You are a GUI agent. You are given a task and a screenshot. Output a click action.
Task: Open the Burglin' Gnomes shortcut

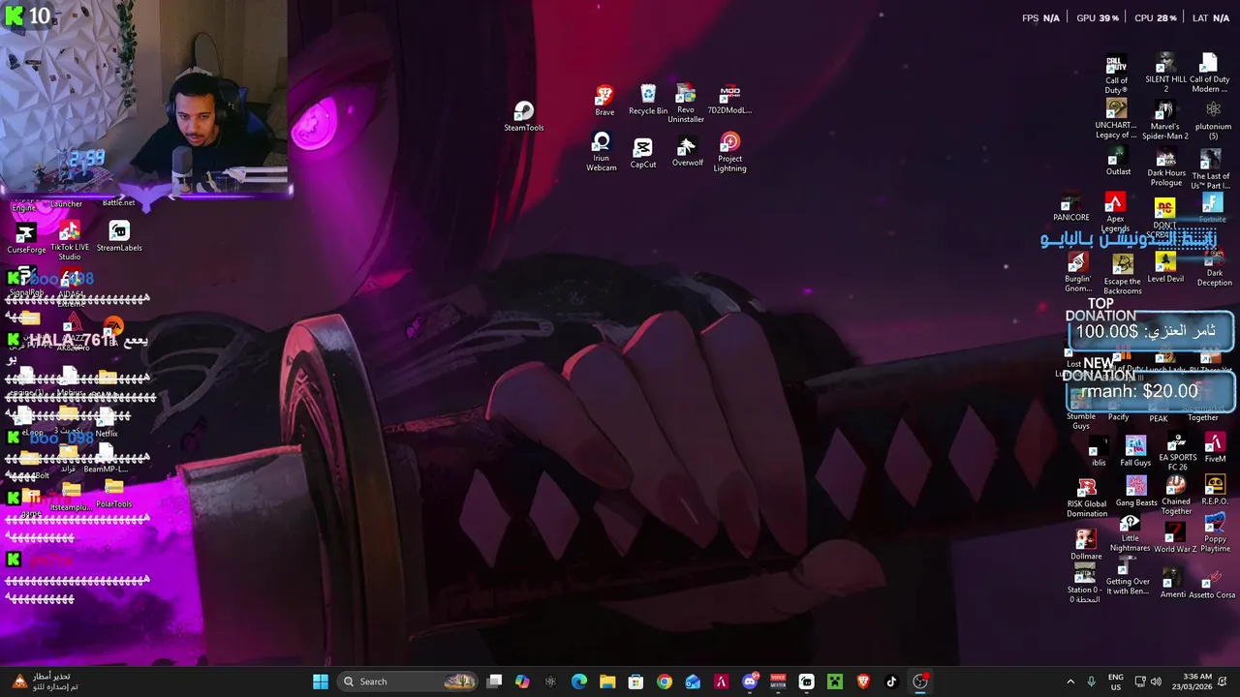[x=1077, y=273]
